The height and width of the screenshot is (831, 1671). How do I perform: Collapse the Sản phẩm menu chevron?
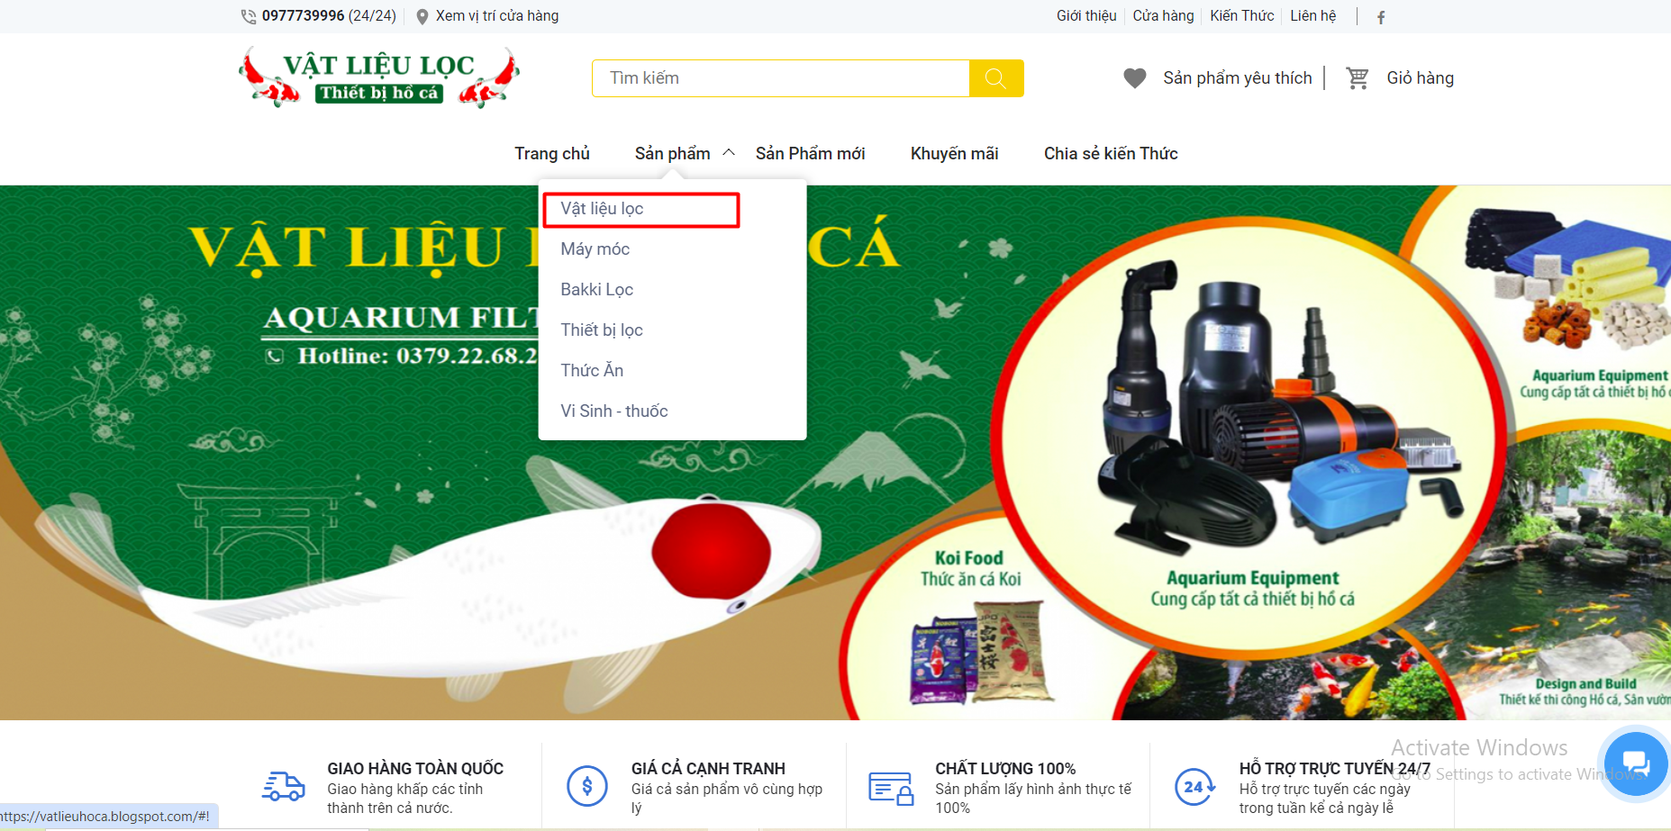coord(729,153)
